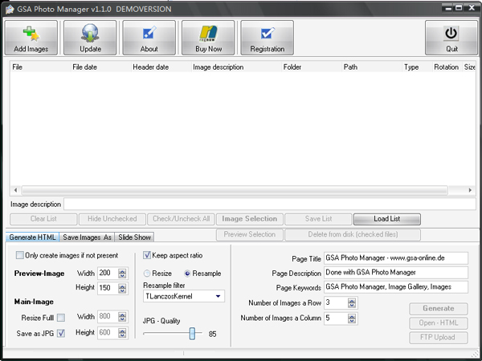This screenshot has width=482, height=361.
Task: Click the Preview-Image Width value field
Action: click(x=108, y=274)
